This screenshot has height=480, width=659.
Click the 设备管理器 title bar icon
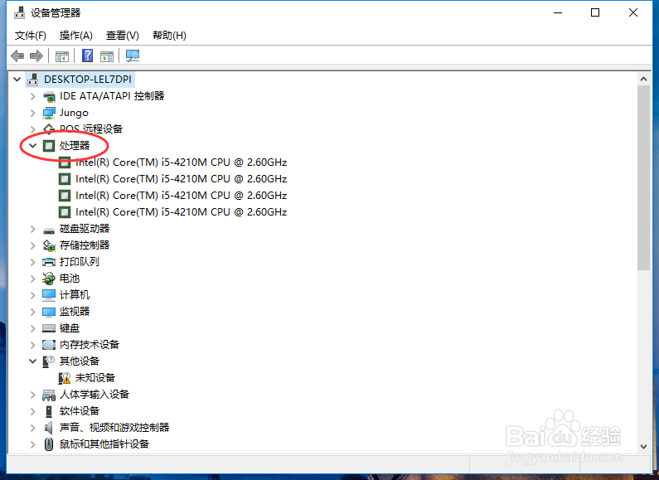click(x=19, y=13)
